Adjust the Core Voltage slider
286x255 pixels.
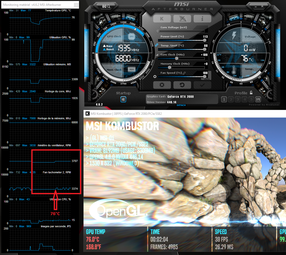point(181,31)
